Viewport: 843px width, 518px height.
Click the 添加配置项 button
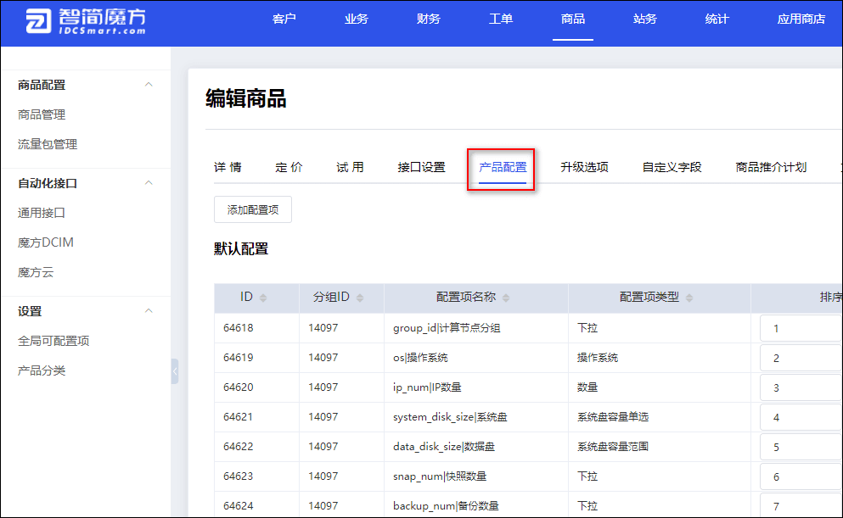[253, 209]
